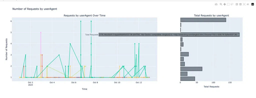Viewport: 256px width, 98px height.
Task: Download plot as PNG with camera icon
Action: pyautogui.click(x=216, y=4)
